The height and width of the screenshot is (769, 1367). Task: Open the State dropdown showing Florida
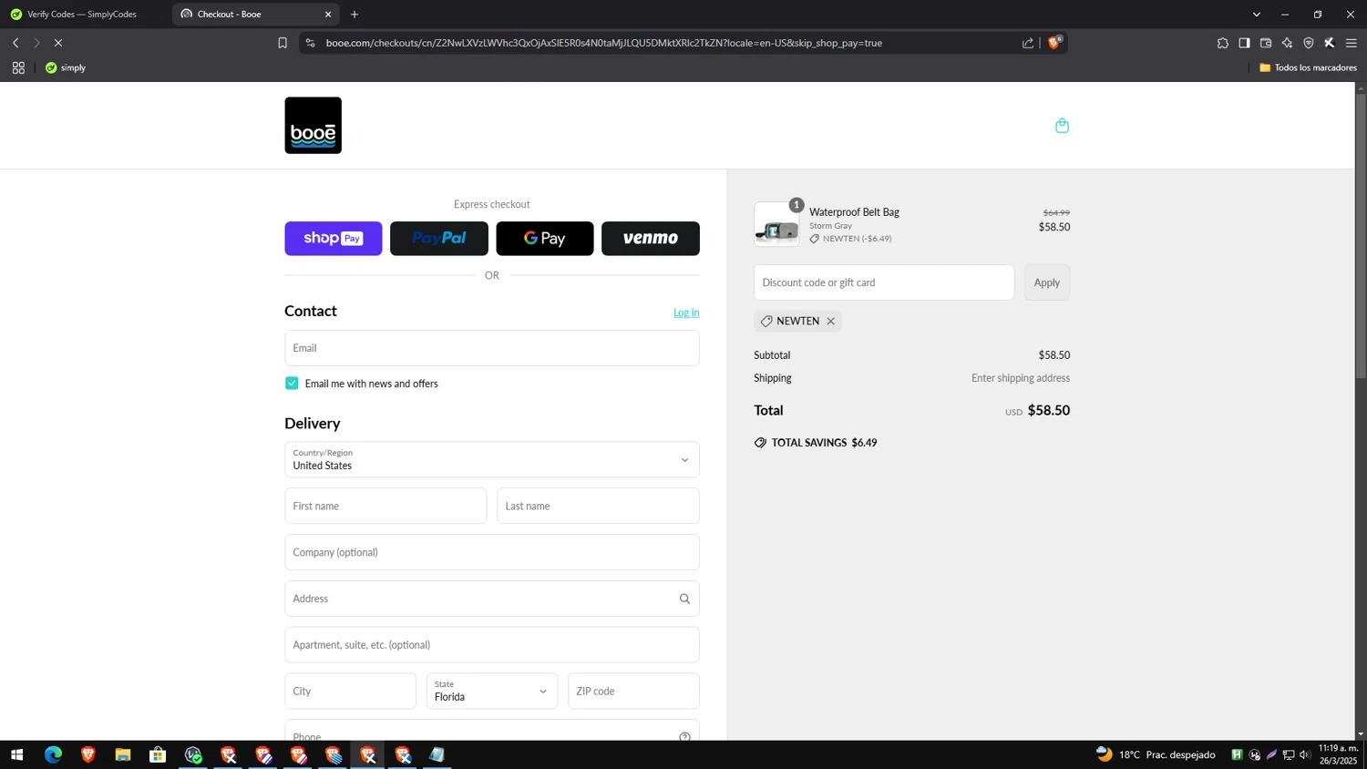tap(492, 691)
